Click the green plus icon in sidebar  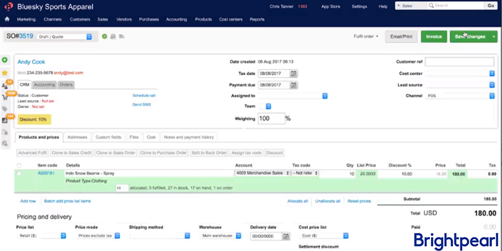(4, 60)
